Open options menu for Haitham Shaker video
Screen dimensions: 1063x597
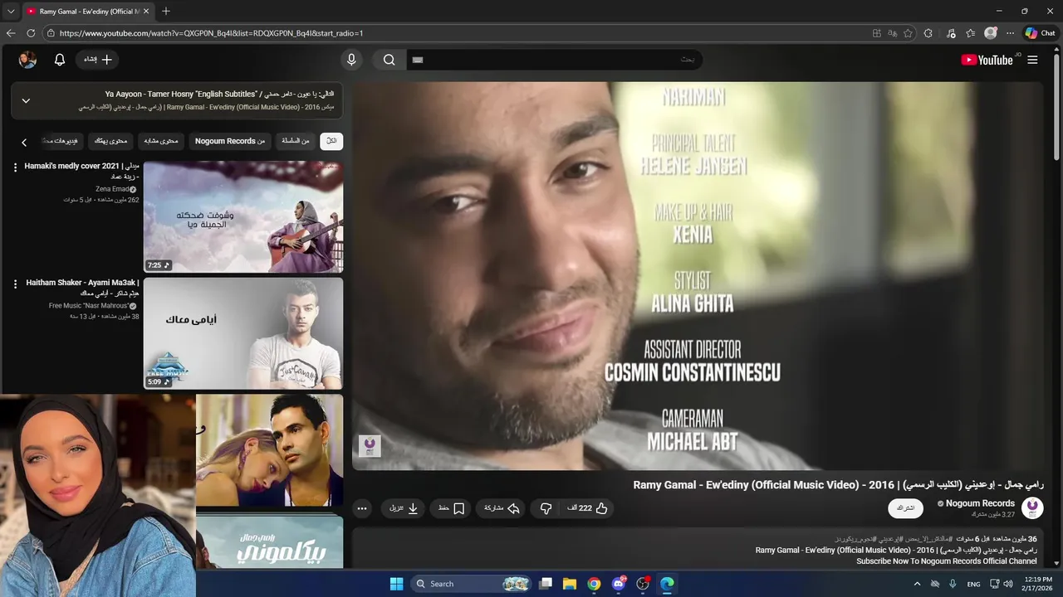[15, 284]
